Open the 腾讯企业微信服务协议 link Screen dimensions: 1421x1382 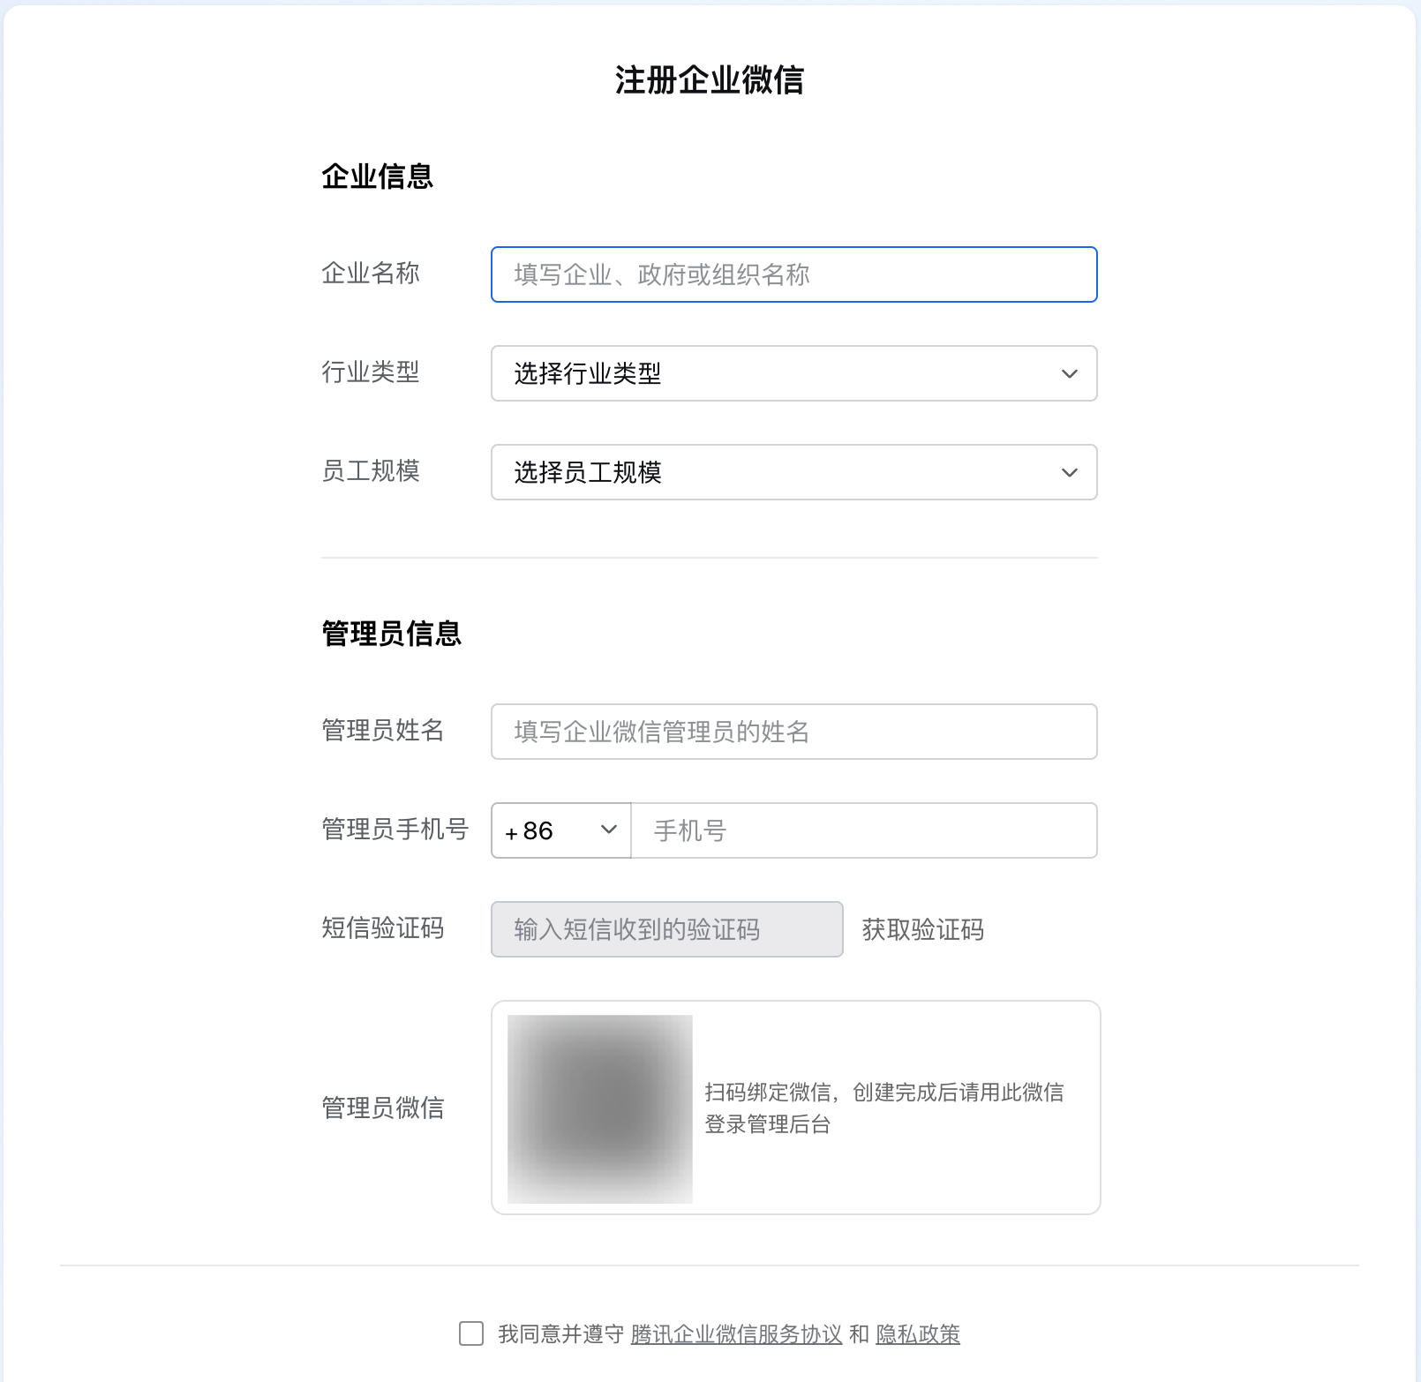(x=736, y=1334)
